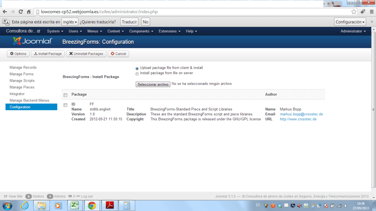The image size is (376, 211).
Task: Expand the Components menu
Action: (x=141, y=31)
